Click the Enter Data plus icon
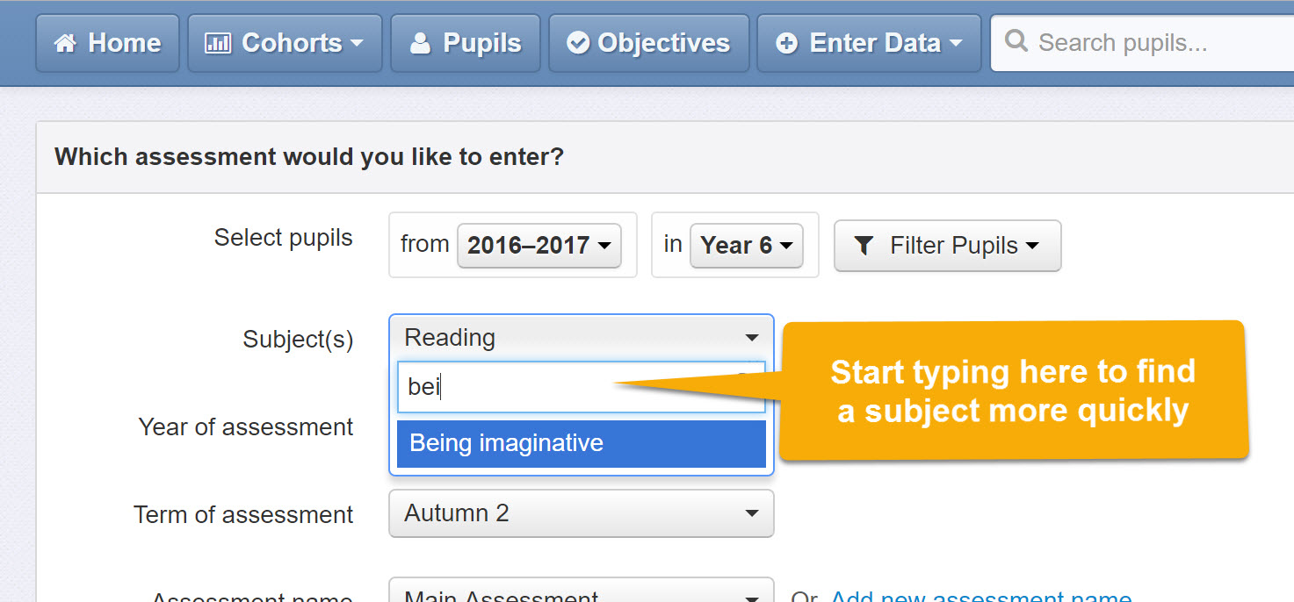This screenshot has height=602, width=1294. coord(787,43)
